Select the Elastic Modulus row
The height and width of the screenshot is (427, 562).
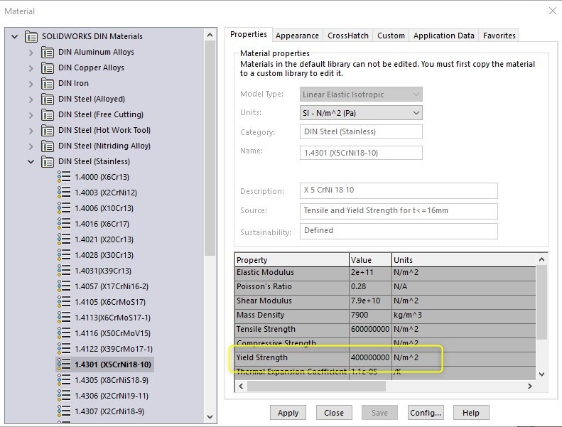tap(385, 274)
